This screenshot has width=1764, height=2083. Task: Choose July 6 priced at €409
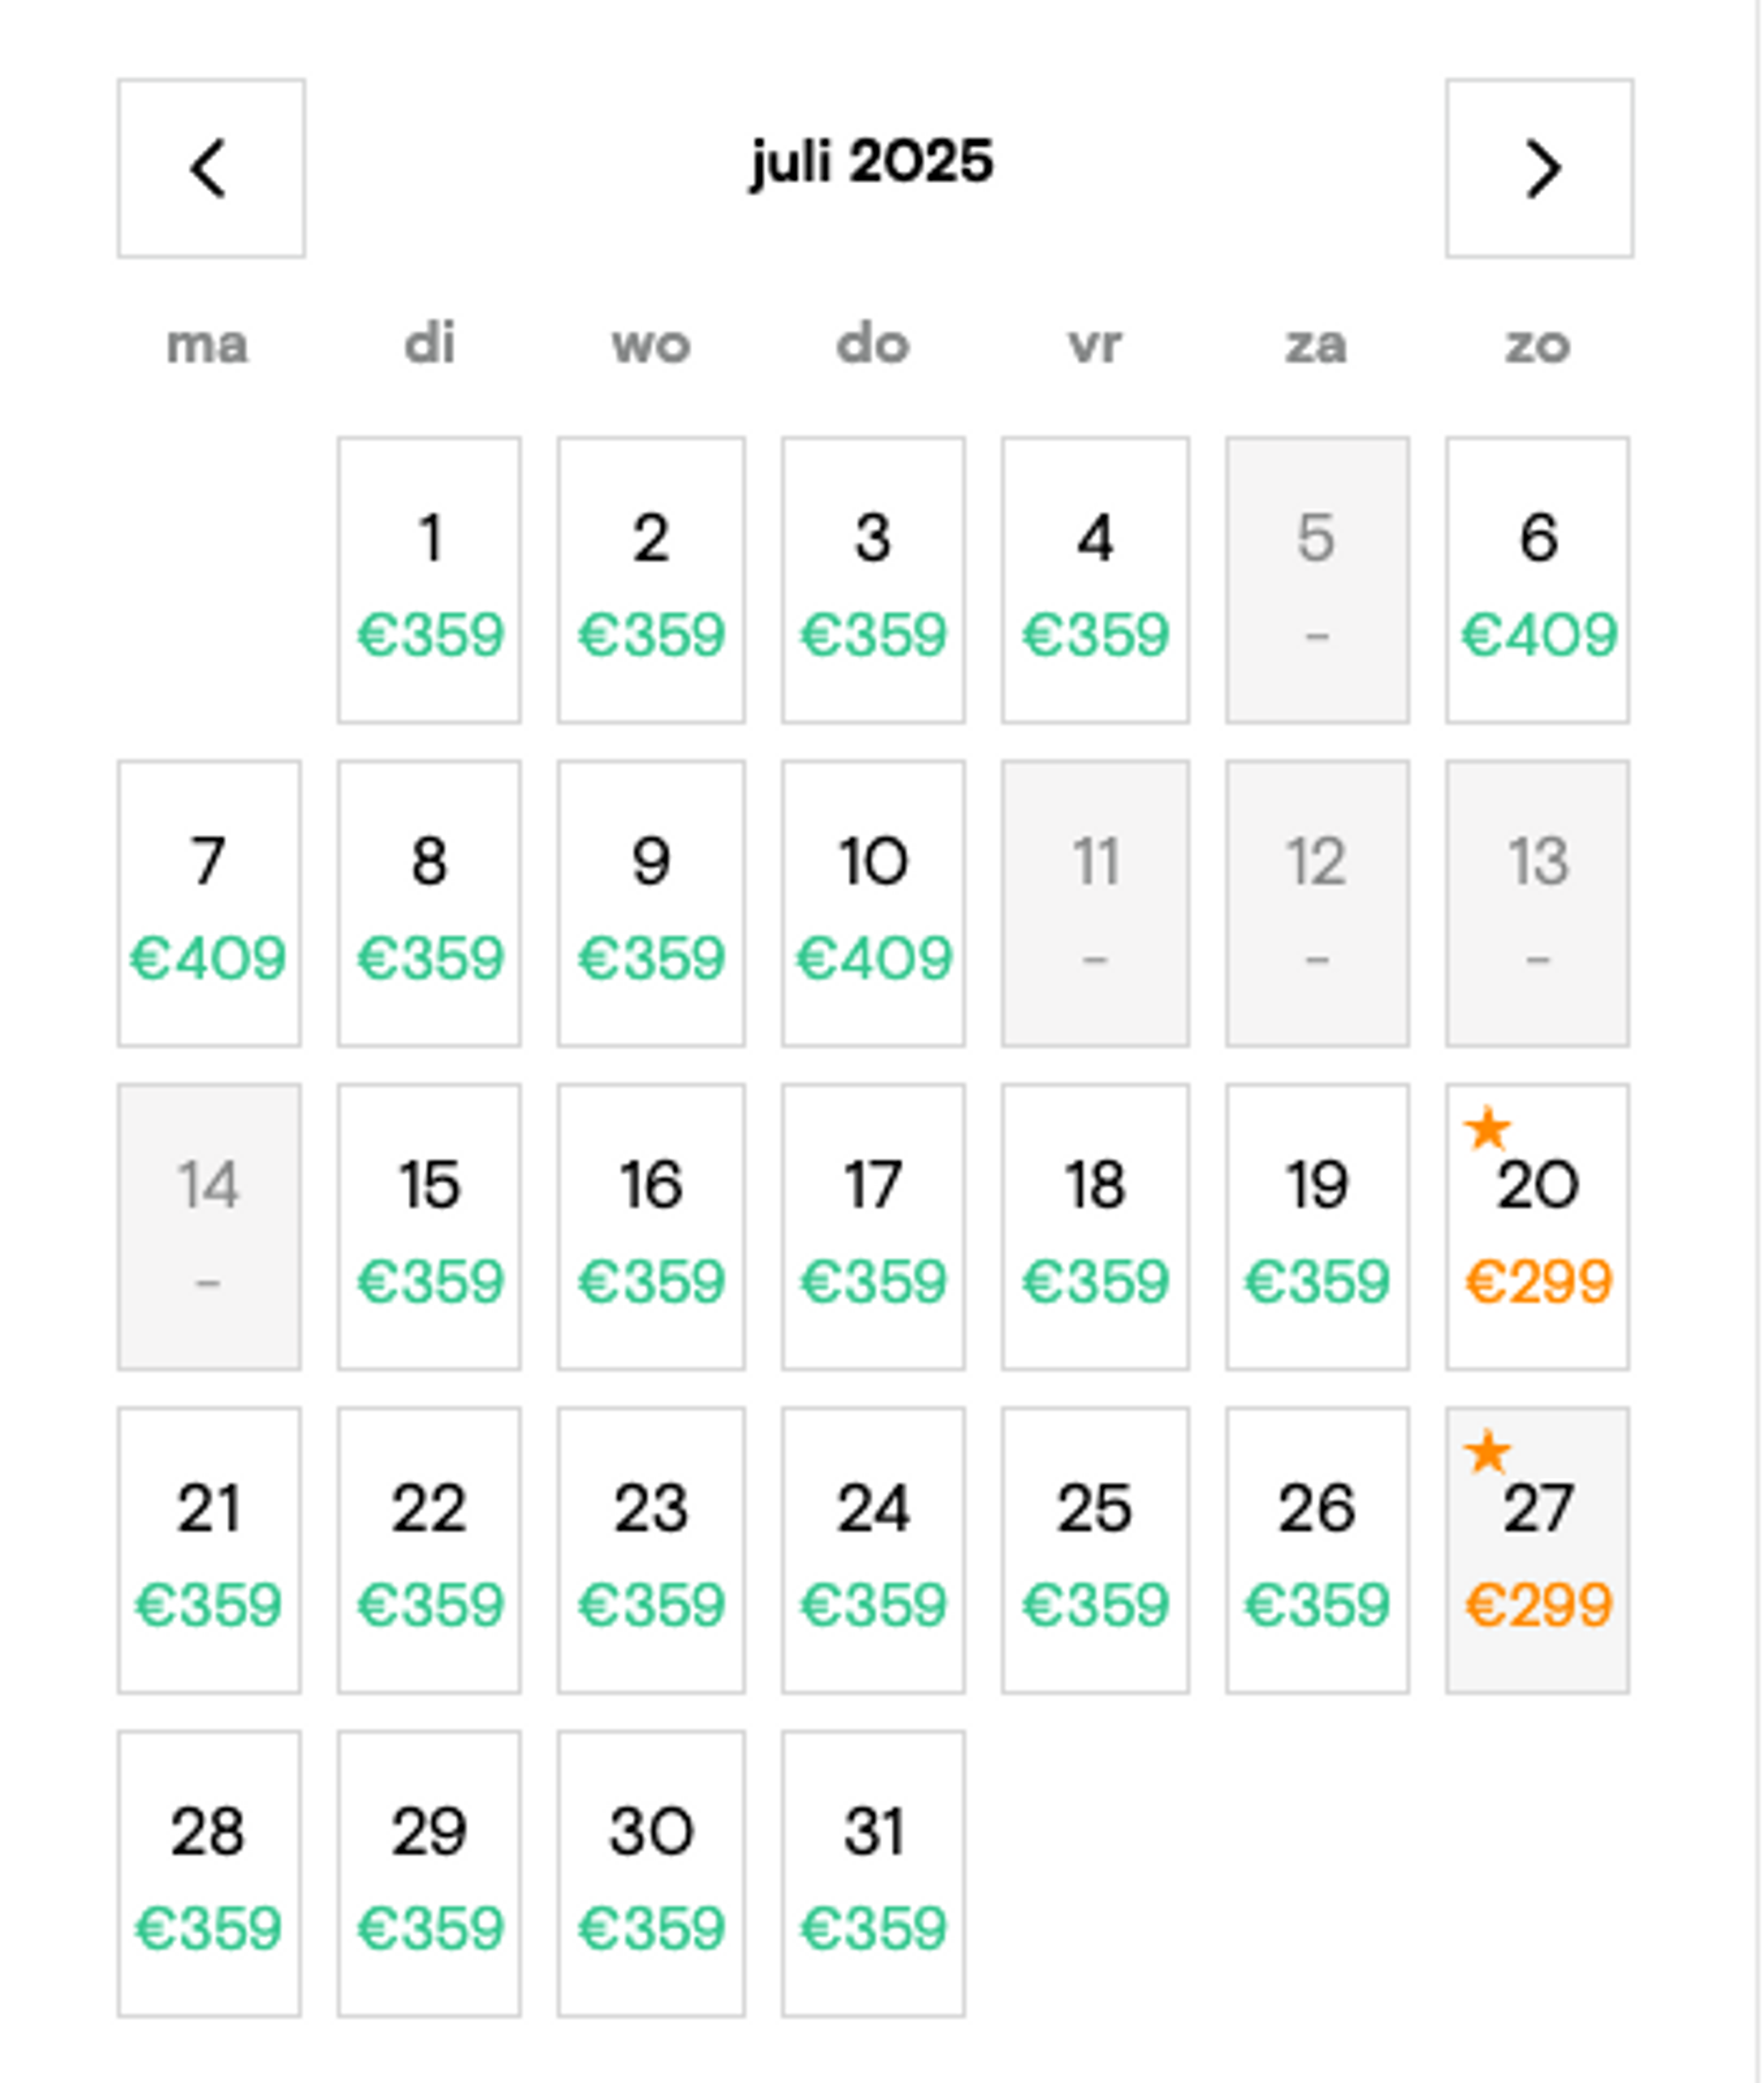click(1537, 579)
